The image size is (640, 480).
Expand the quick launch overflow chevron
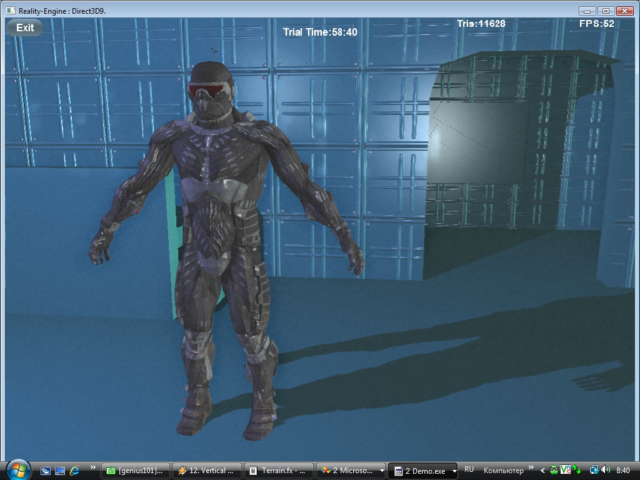coord(93,467)
